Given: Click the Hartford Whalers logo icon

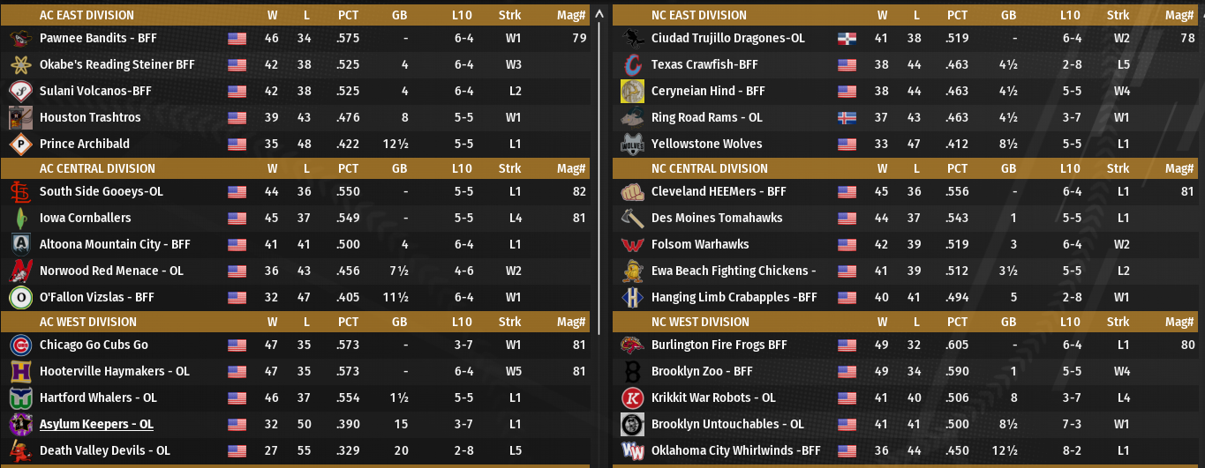Looking at the screenshot, I should (x=20, y=397).
